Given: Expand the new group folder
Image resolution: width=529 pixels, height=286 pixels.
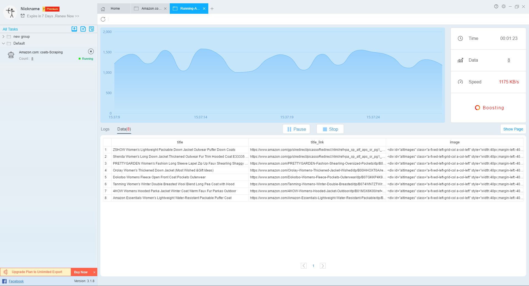Looking at the screenshot, I should (x=3, y=37).
